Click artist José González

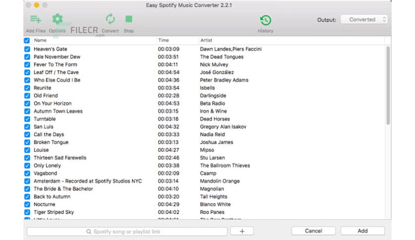[x=217, y=72]
